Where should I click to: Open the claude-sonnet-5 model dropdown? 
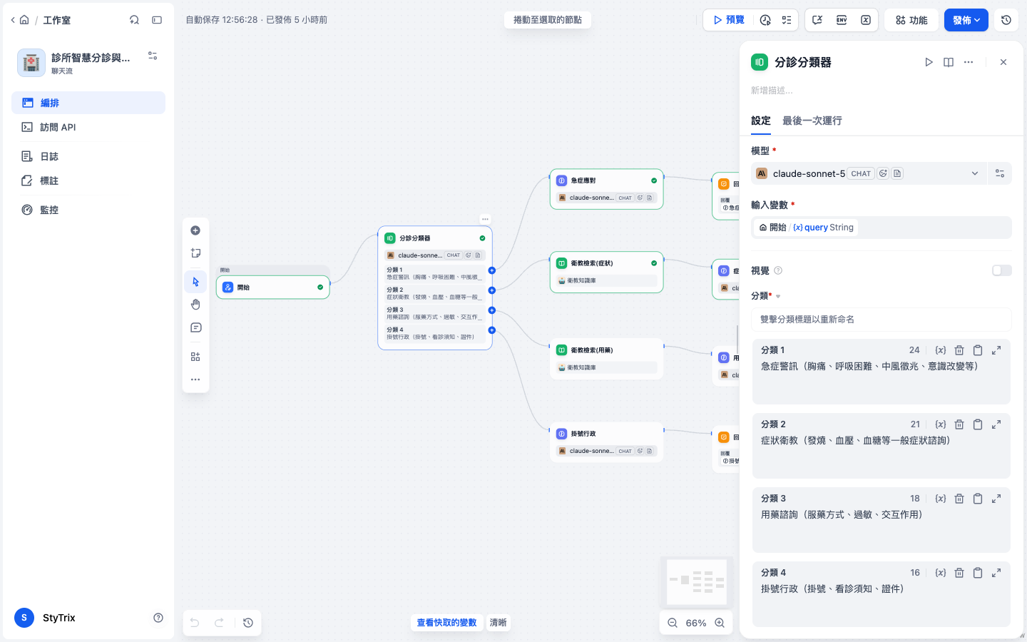coord(869,173)
